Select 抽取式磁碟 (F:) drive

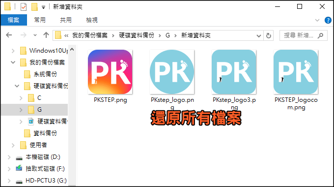45,169
